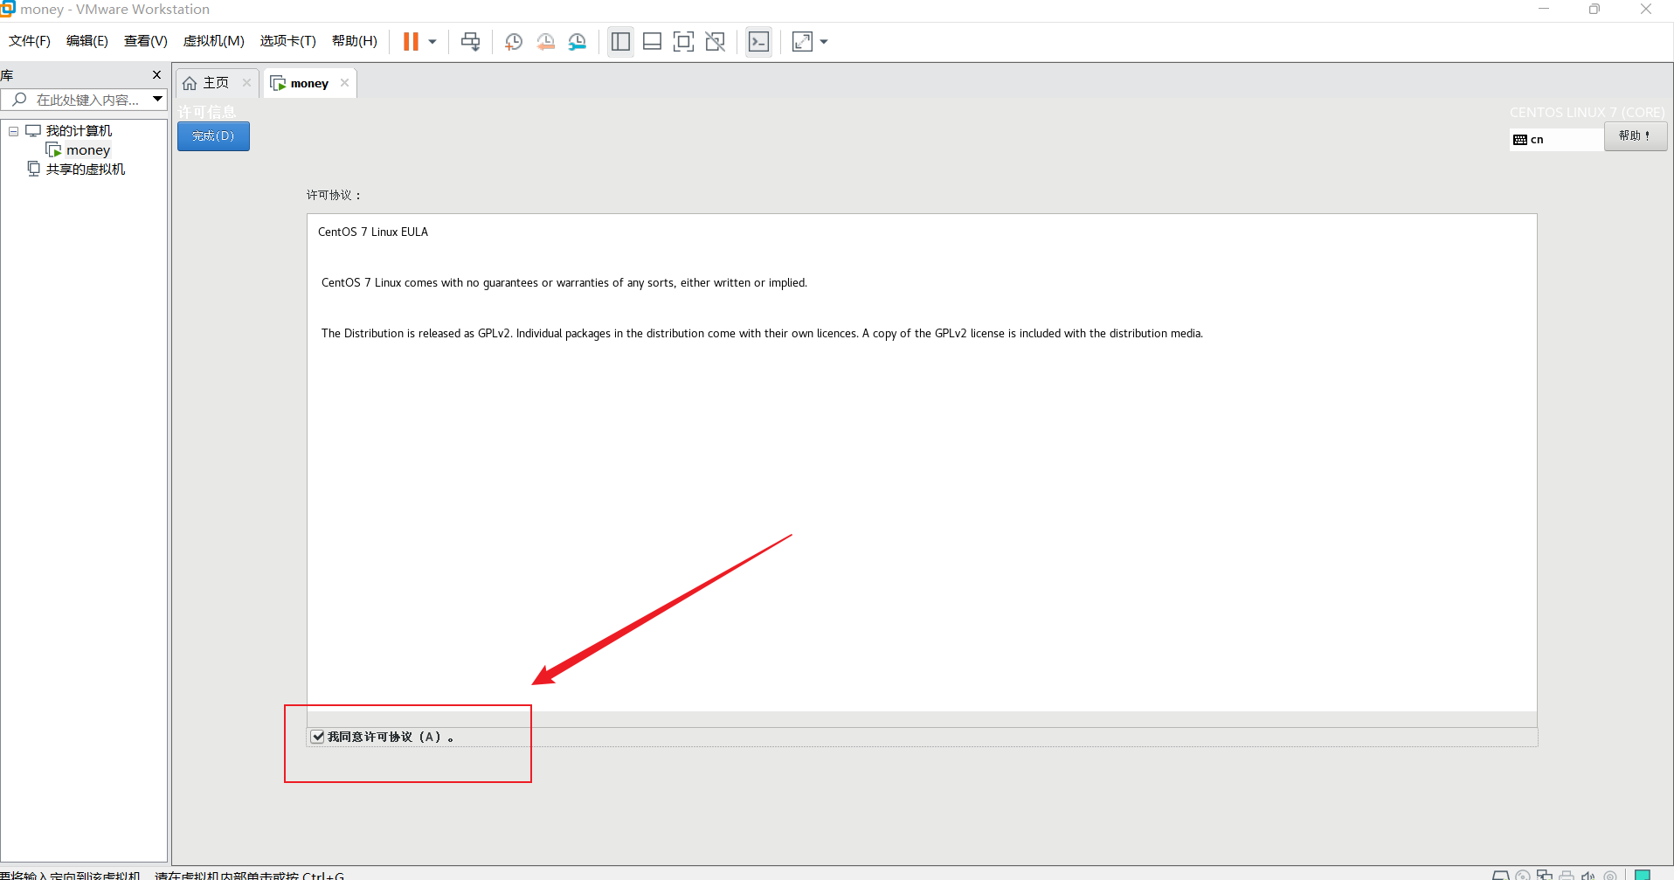Viewport: 1674px width, 880px height.
Task: Open the stretch display dropdown arrow
Action: (824, 41)
